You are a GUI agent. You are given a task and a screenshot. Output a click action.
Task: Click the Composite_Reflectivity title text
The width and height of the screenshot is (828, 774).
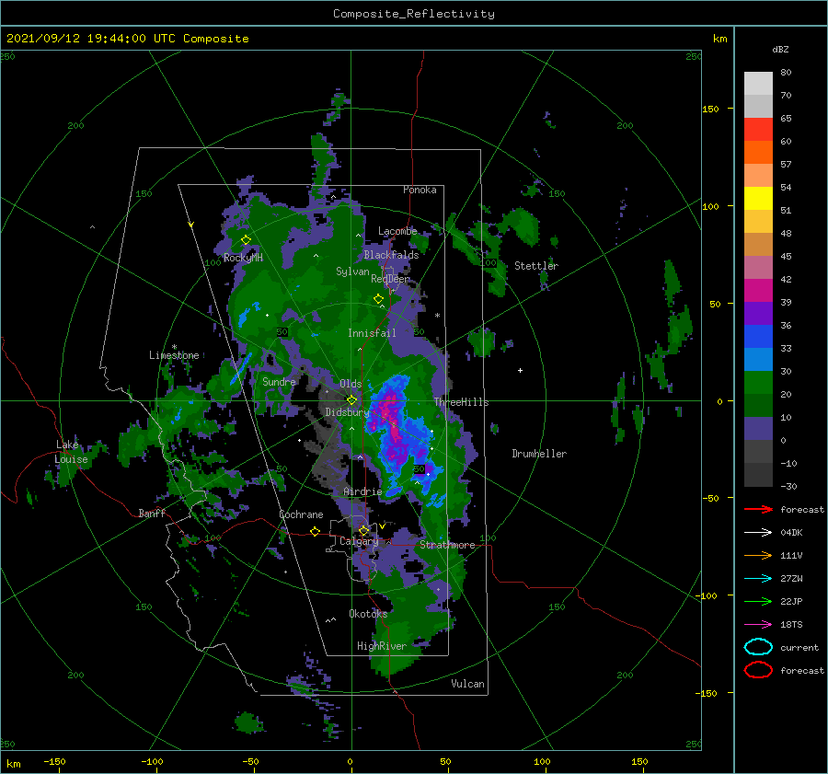coord(413,14)
